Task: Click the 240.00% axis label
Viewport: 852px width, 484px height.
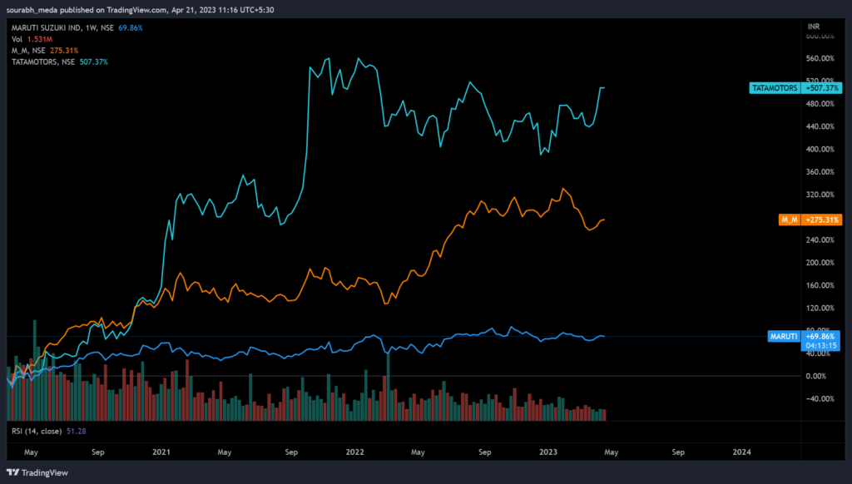Action: (820, 240)
